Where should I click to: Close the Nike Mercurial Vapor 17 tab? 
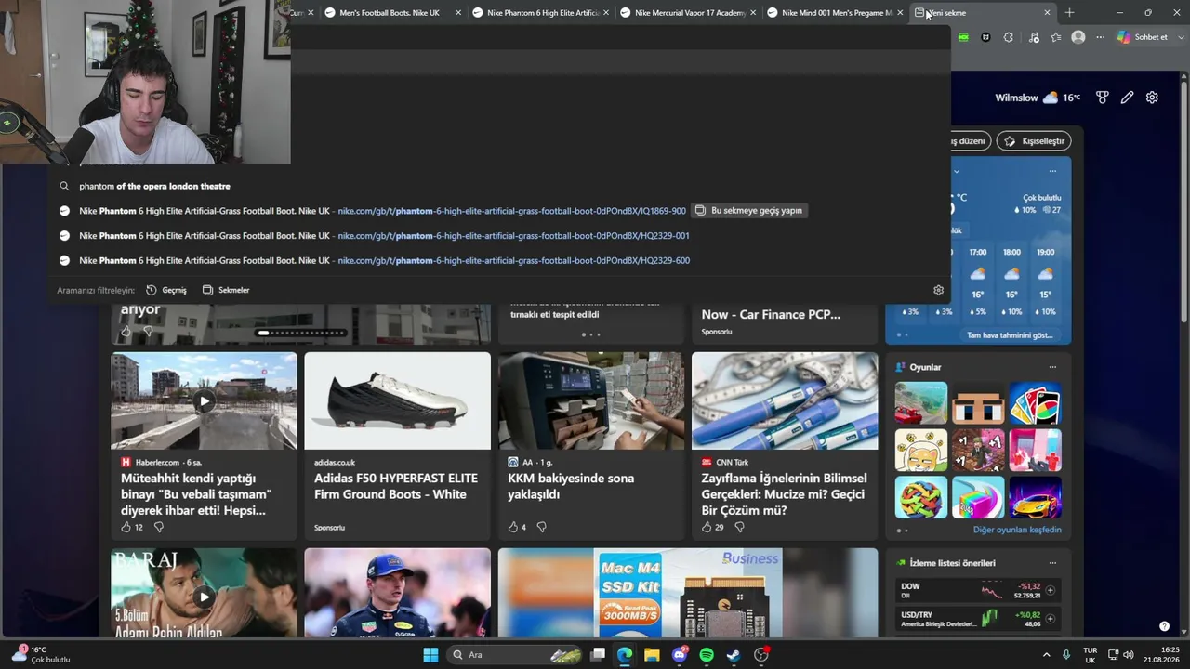[752, 13]
